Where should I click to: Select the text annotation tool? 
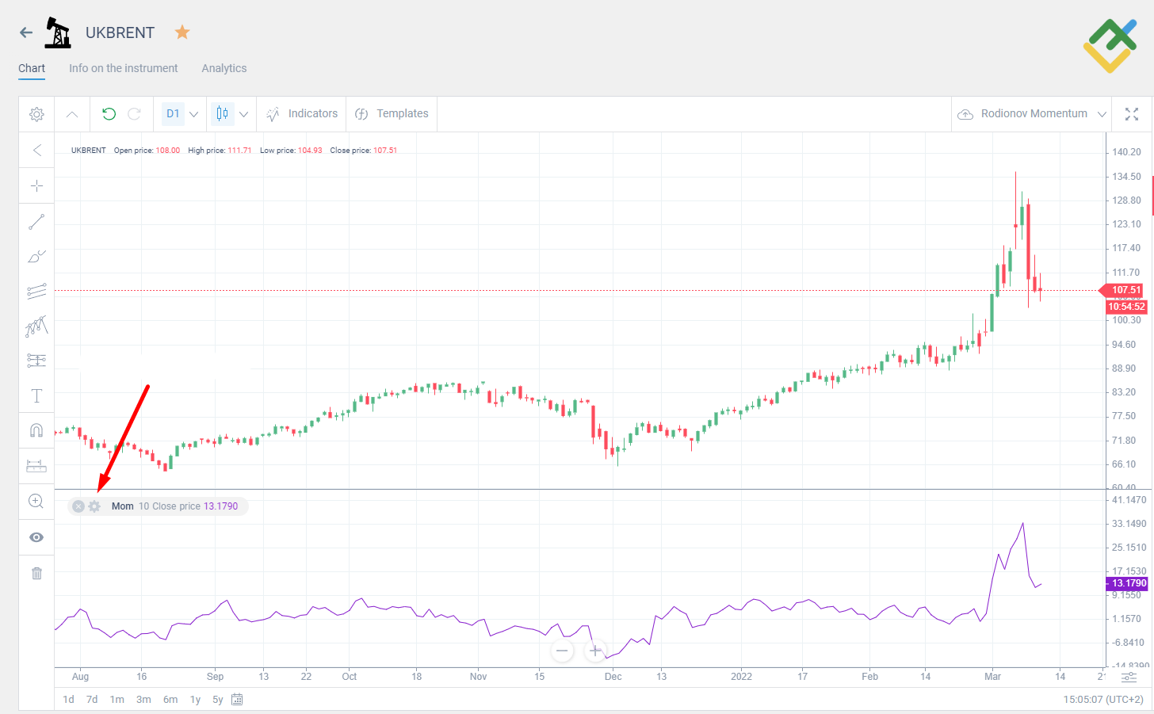click(36, 395)
